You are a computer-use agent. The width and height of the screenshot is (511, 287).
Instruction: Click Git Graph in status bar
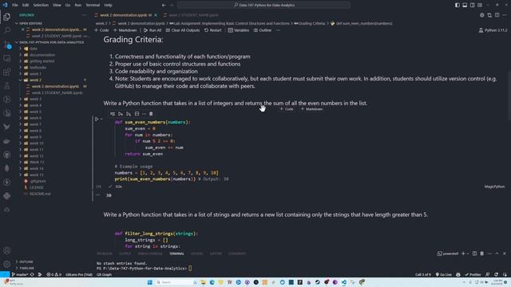104,274
